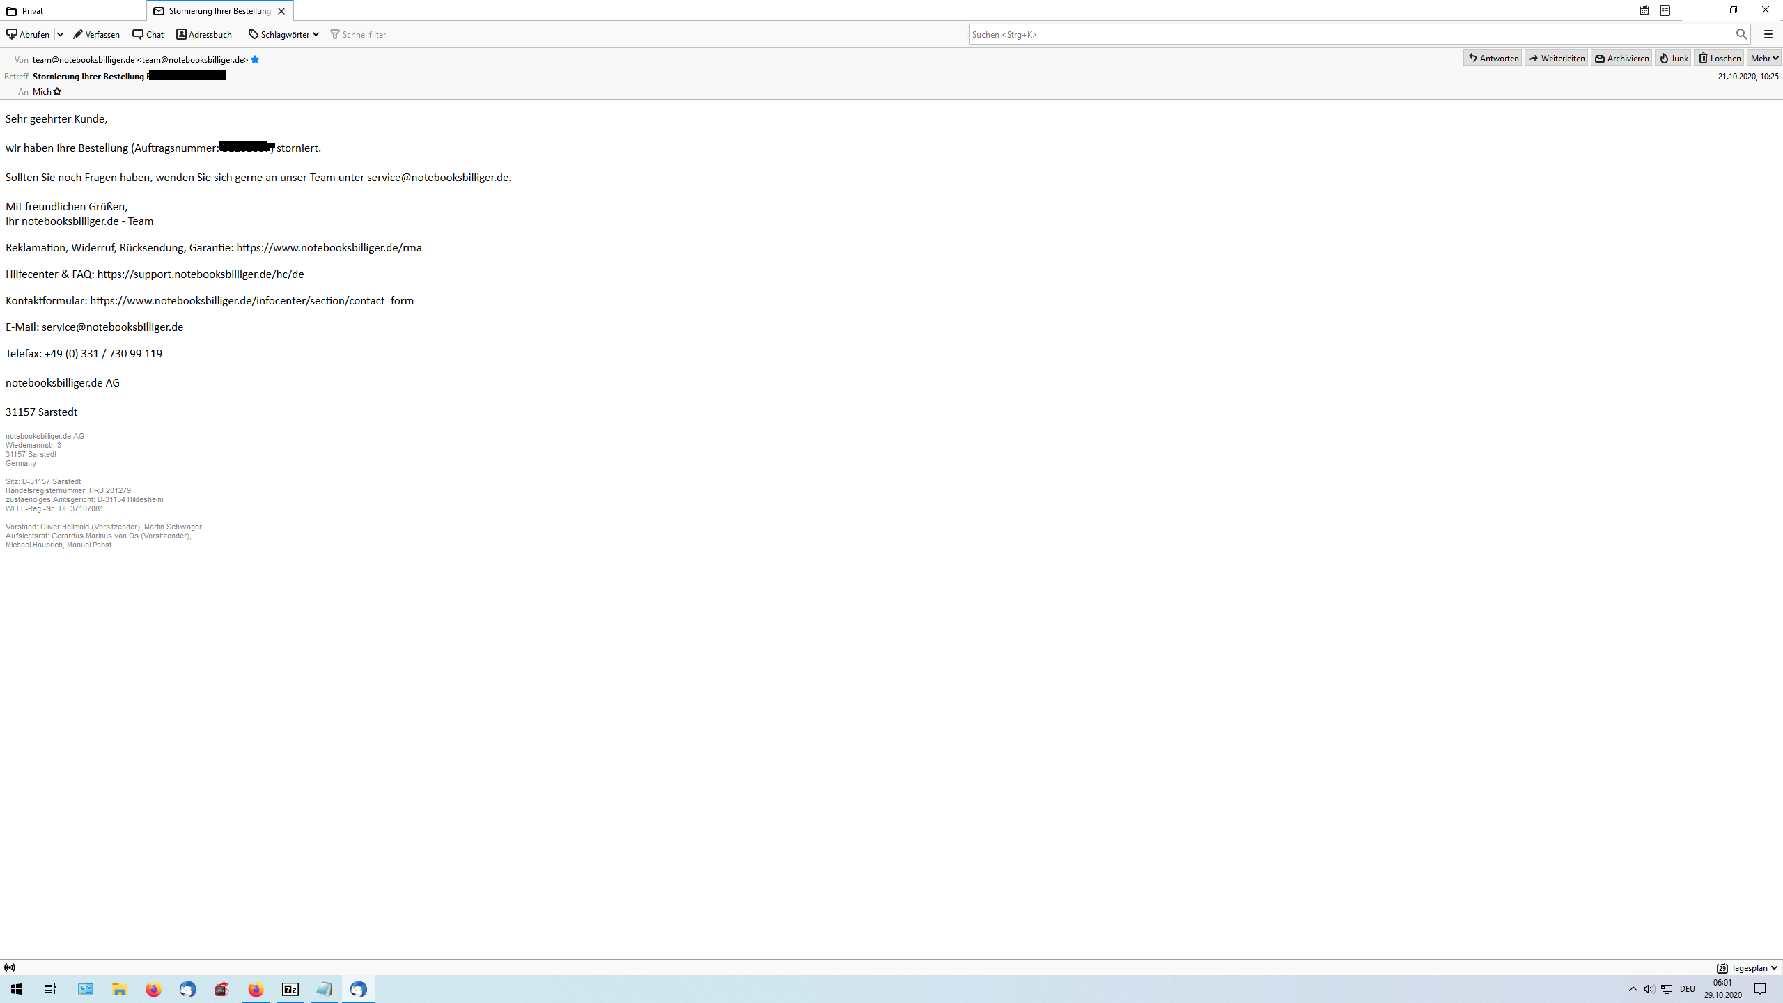Click the Schnellfilter quick filter icon
The height and width of the screenshot is (1003, 1783).
(x=335, y=34)
